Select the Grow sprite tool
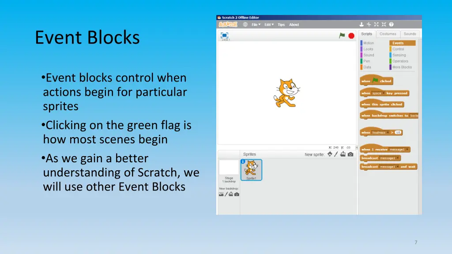This screenshot has height=254, width=452. pyautogui.click(x=377, y=25)
